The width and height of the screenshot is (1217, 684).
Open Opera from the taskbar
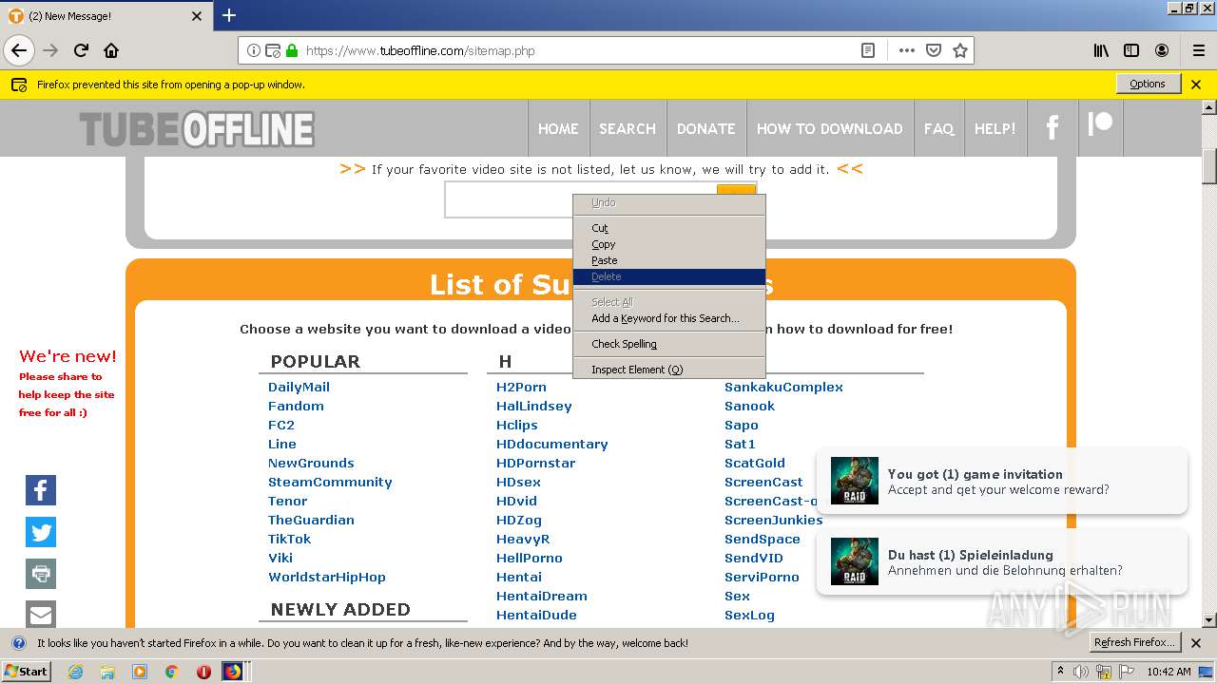coord(203,672)
